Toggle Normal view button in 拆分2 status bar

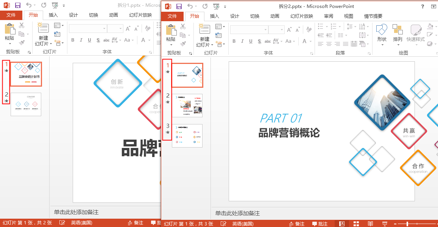coord(342,224)
